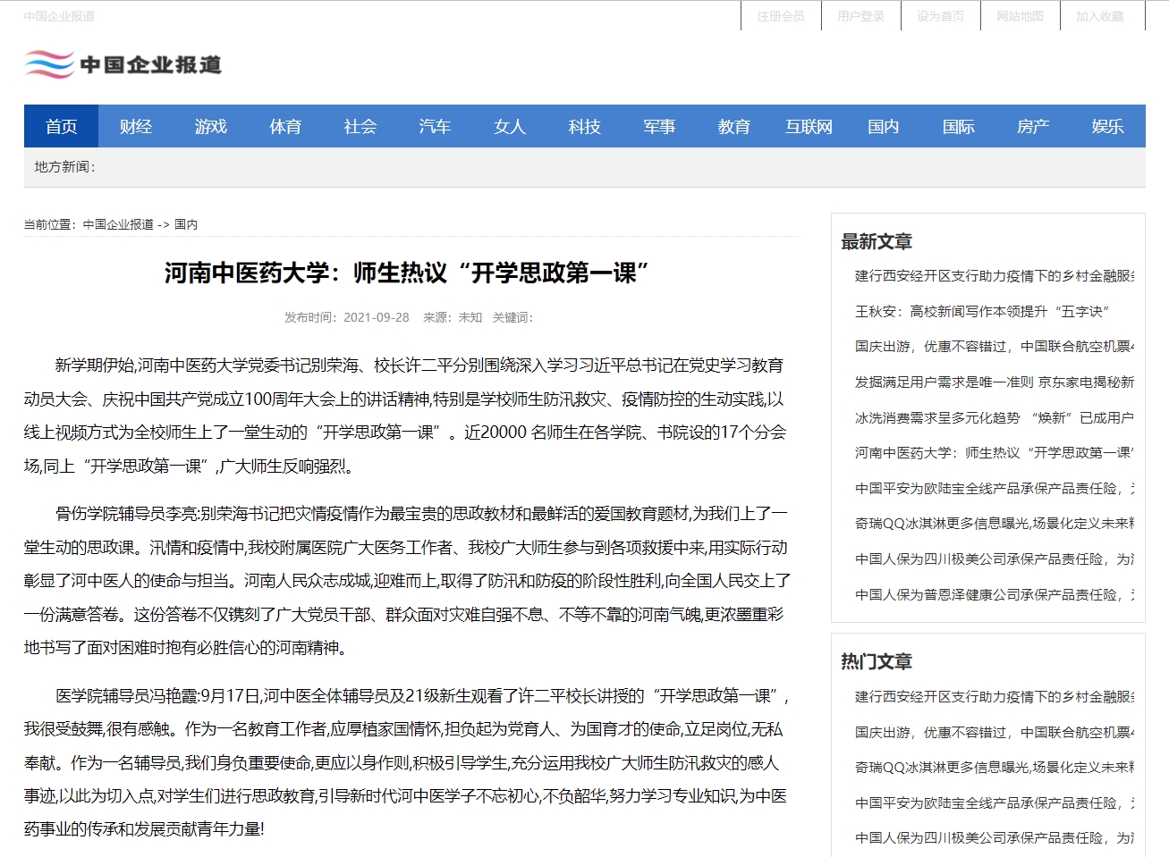Open 发掘满足用户需求 京东家电 article

point(994,382)
